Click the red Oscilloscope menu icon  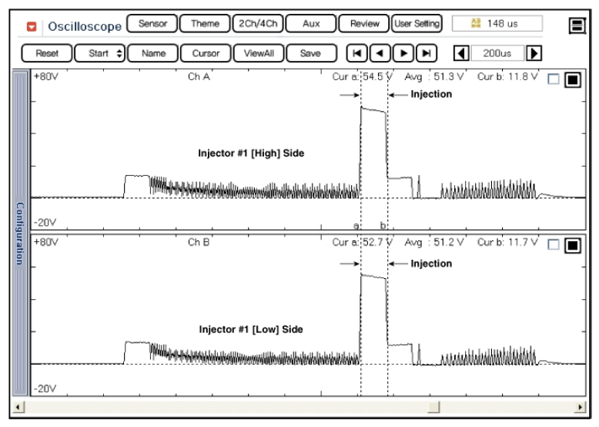[32, 25]
